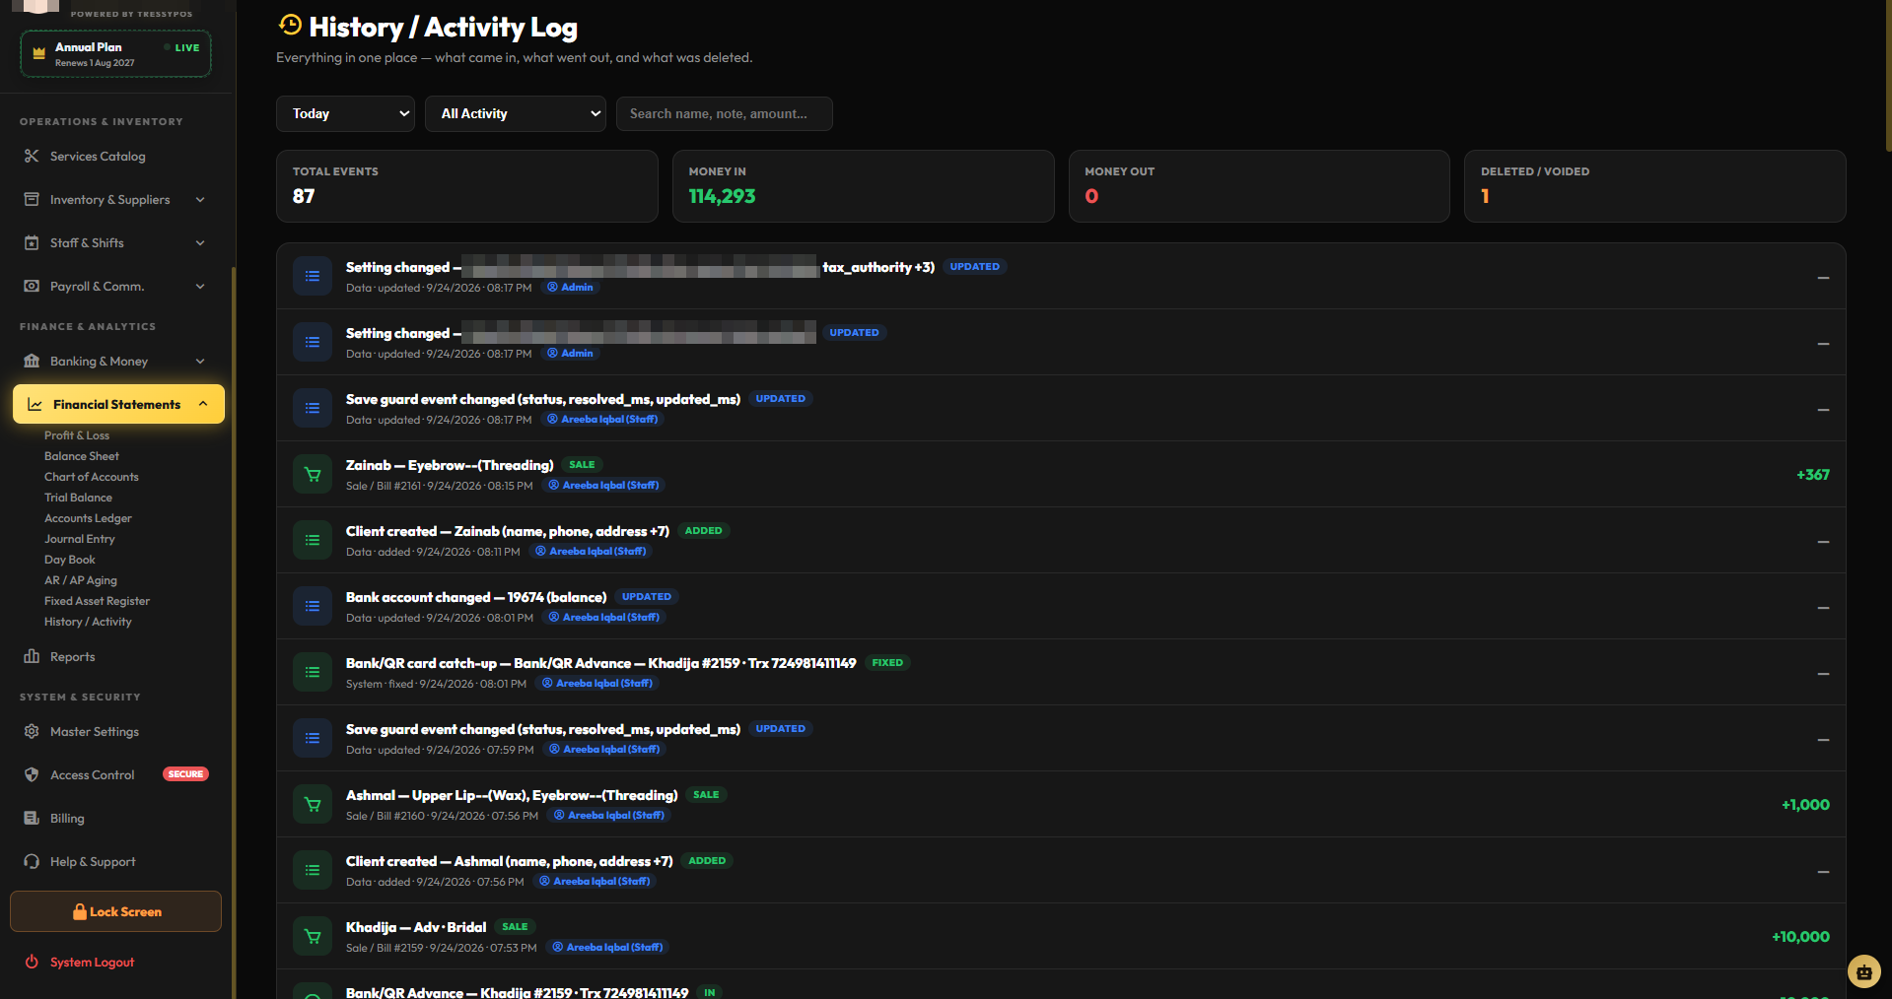Expand the Staff & Shifts chevron
Screen dimensions: 1892x999
click(x=200, y=242)
